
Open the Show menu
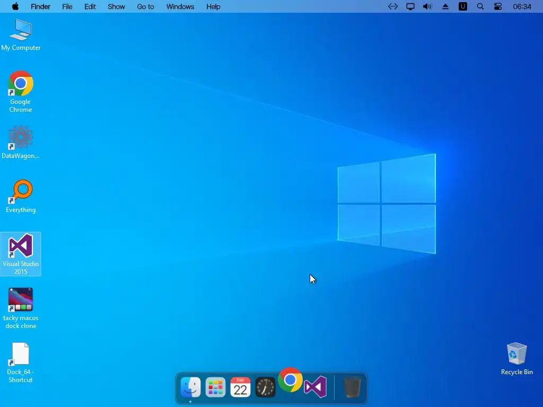point(116,6)
